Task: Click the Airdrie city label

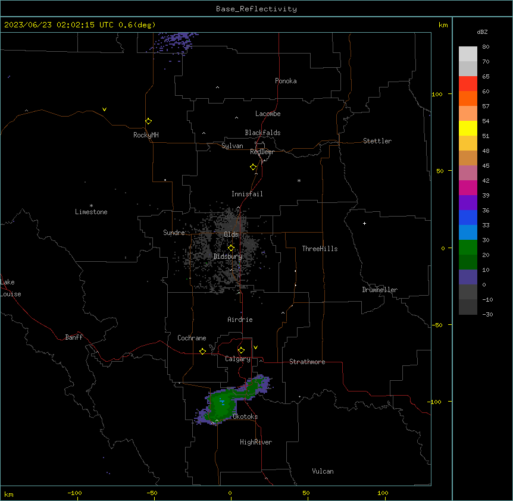Action: [x=240, y=320]
